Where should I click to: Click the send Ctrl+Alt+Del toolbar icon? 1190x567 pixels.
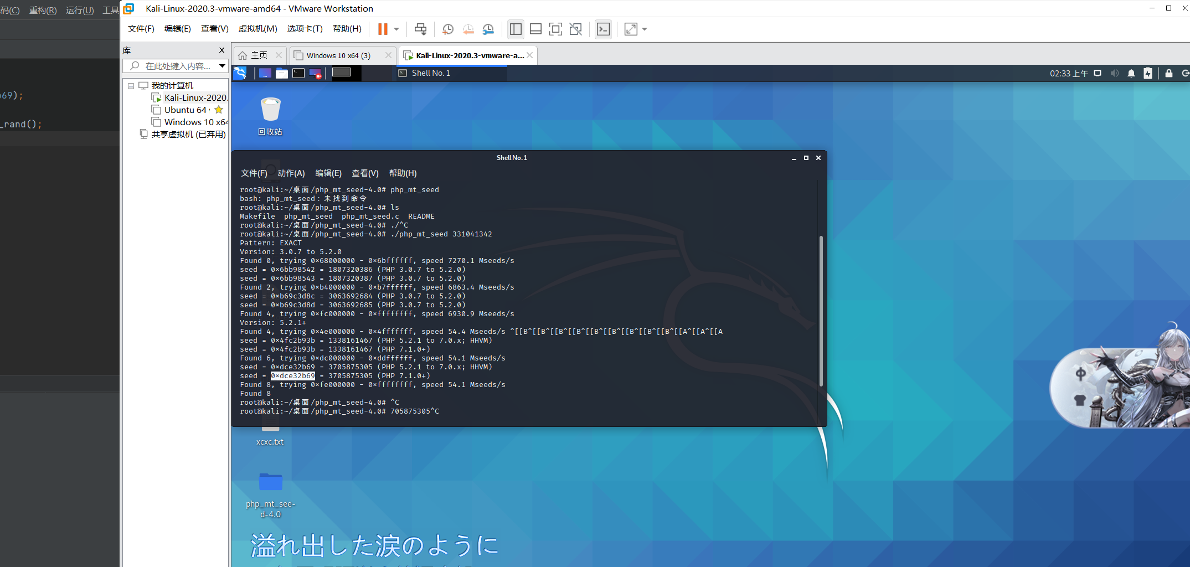click(421, 29)
